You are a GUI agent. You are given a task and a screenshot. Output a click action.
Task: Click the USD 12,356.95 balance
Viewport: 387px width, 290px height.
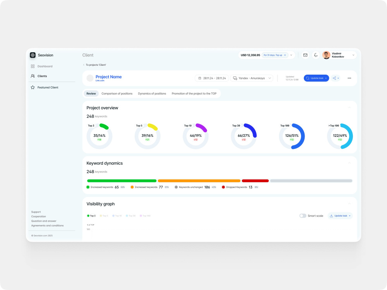coord(250,55)
